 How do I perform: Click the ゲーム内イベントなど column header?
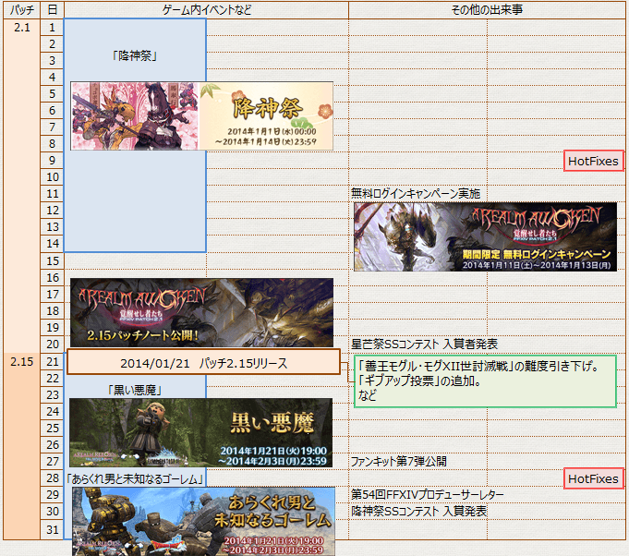click(206, 10)
